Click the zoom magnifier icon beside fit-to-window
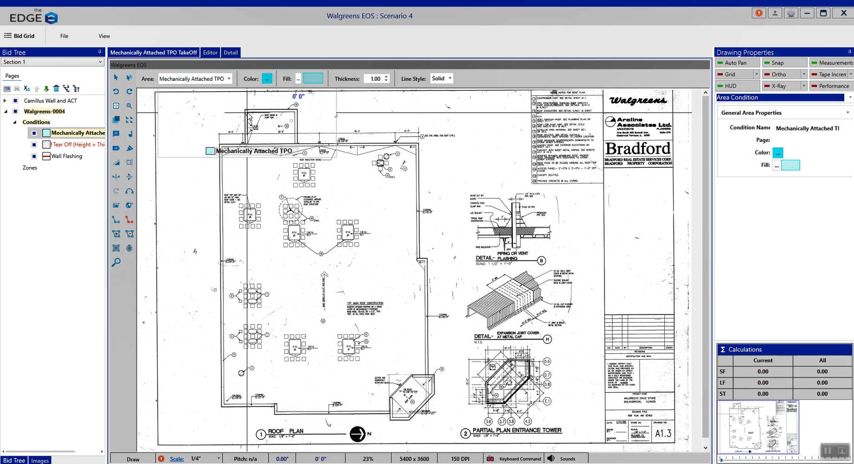 click(x=129, y=106)
